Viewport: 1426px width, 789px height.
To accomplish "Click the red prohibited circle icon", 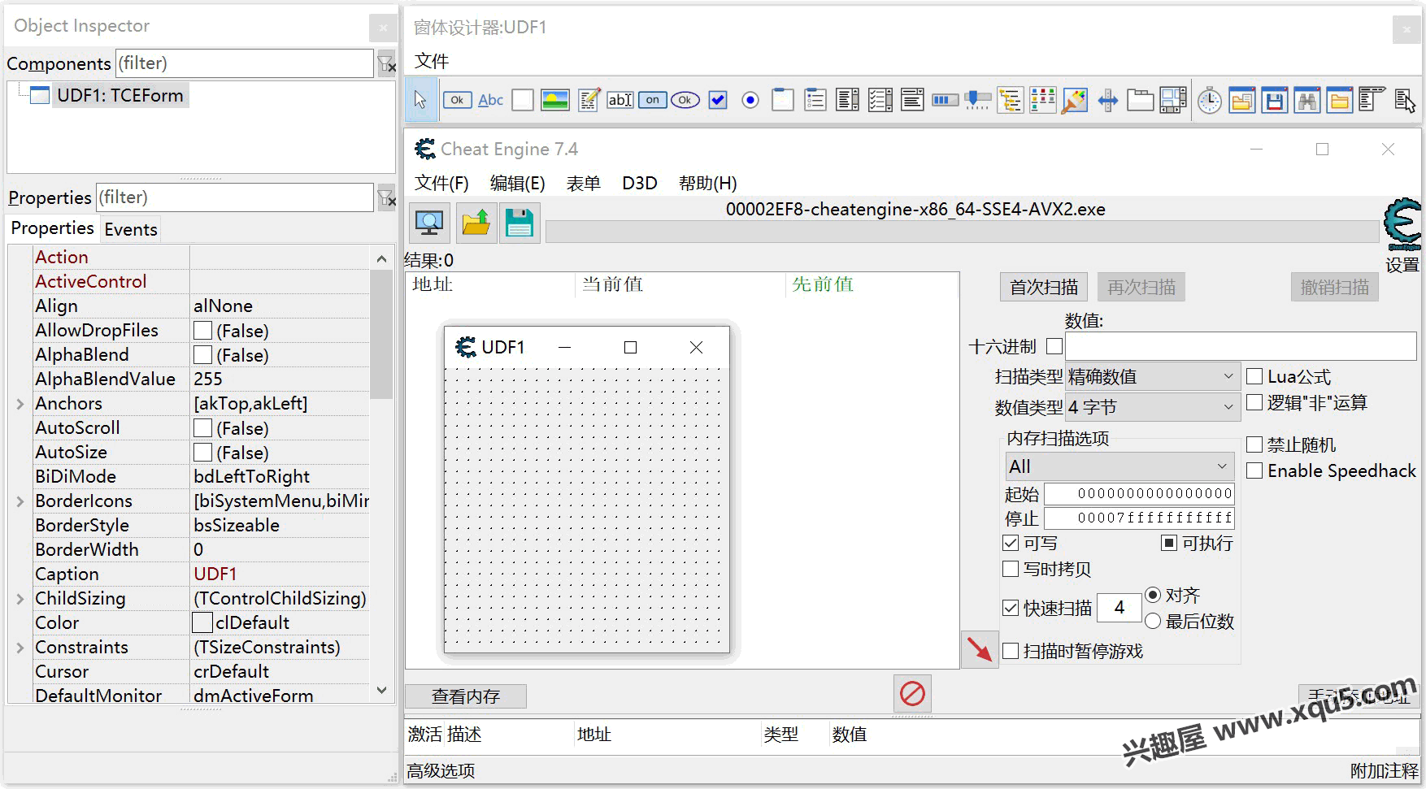I will click(912, 693).
